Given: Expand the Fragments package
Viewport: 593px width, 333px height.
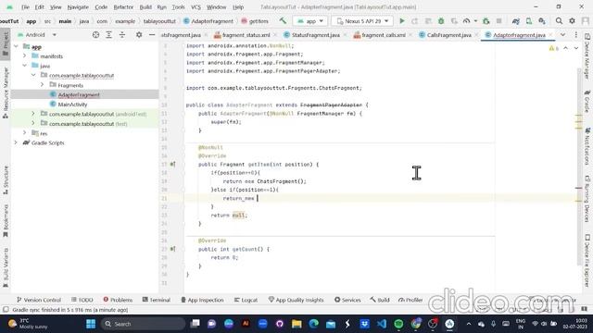Looking at the screenshot, I should (42, 85).
